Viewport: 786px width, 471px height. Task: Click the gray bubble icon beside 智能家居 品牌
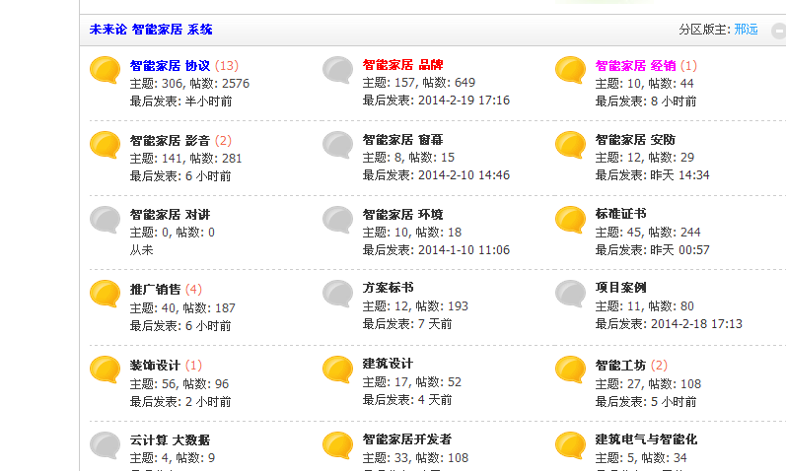click(338, 70)
